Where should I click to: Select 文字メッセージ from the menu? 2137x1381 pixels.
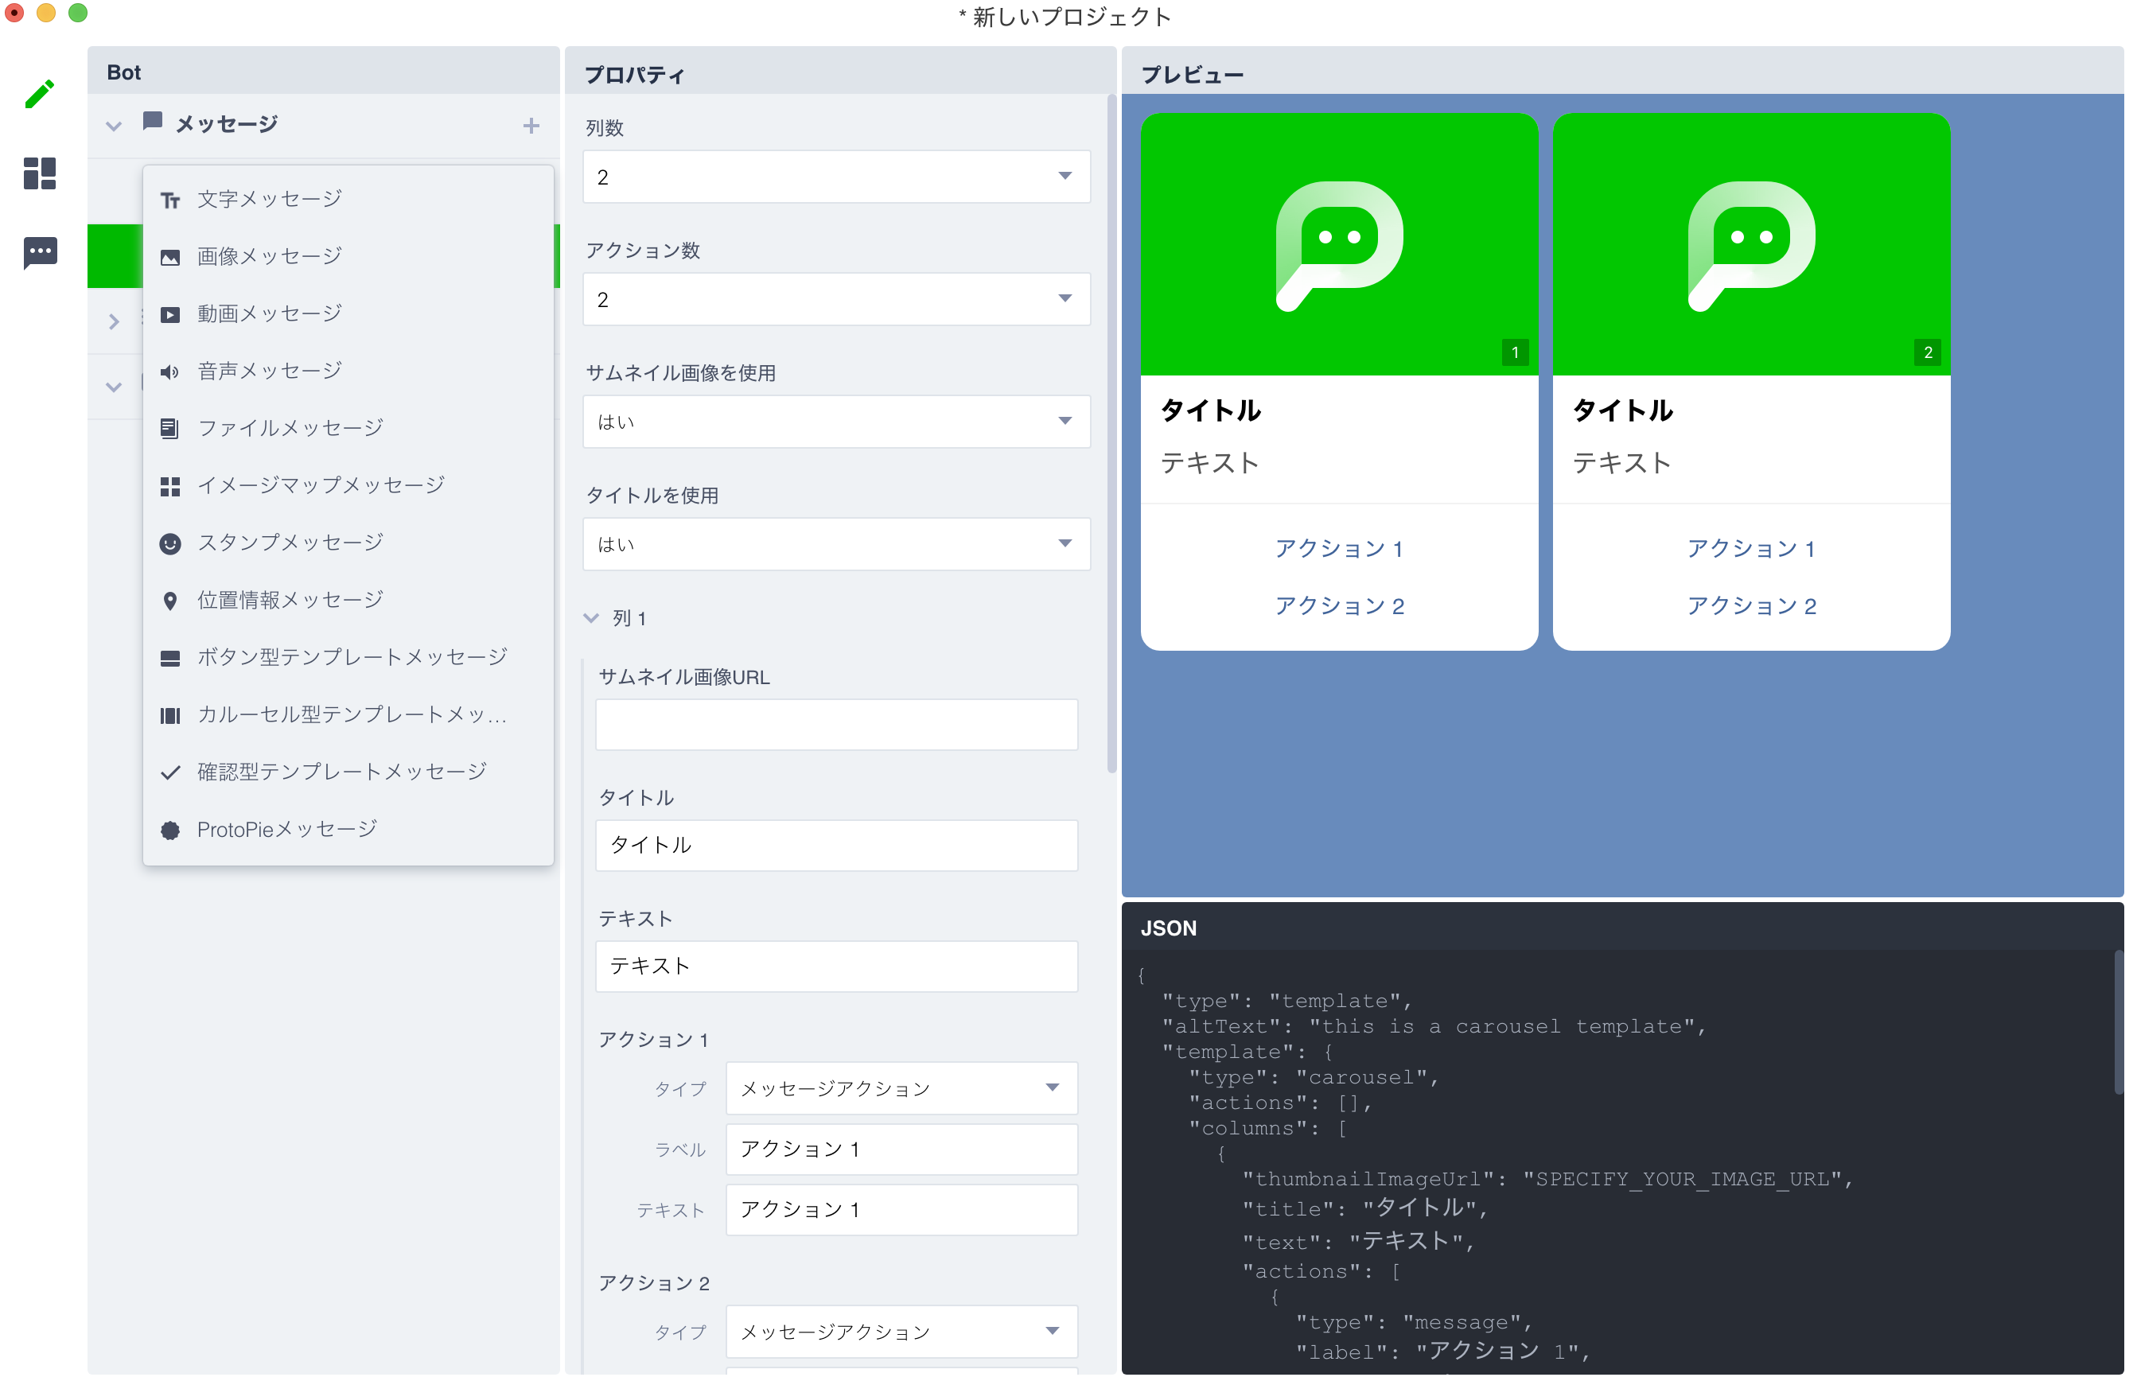pyautogui.click(x=348, y=199)
